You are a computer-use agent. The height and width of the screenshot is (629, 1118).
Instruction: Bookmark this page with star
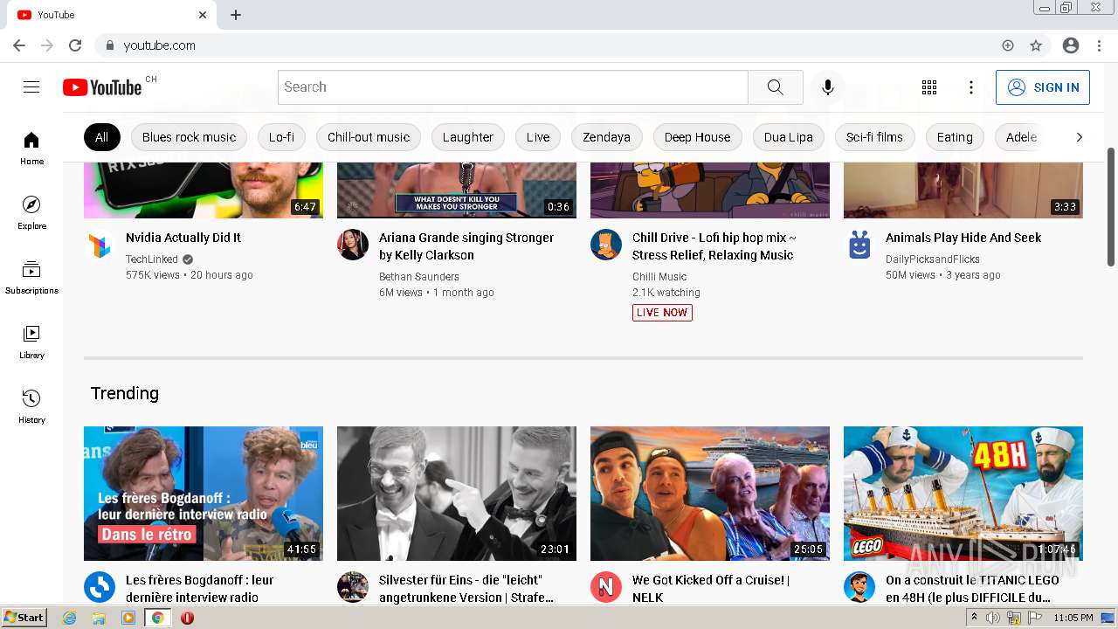(x=1036, y=45)
